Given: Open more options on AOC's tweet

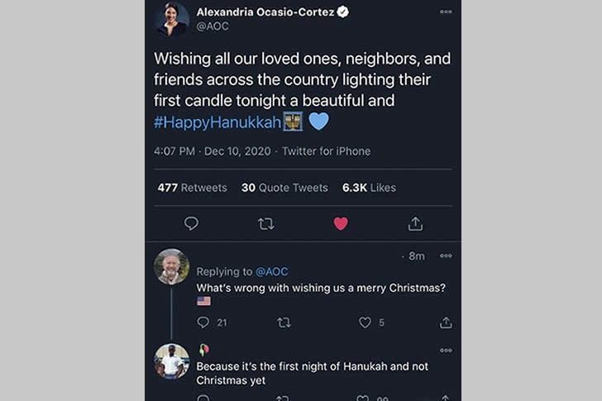Looking at the screenshot, I should 446,12.
